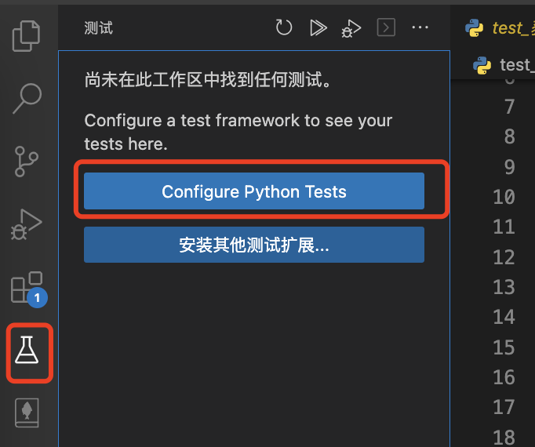The width and height of the screenshot is (535, 447).
Task: Click Configure Python Tests button
Action: click(254, 191)
